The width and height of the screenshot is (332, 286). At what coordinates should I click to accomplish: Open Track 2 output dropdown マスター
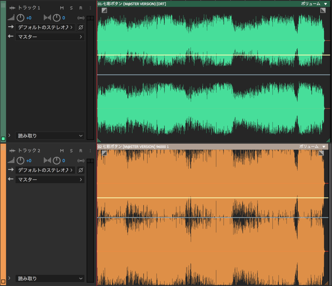tap(50, 180)
